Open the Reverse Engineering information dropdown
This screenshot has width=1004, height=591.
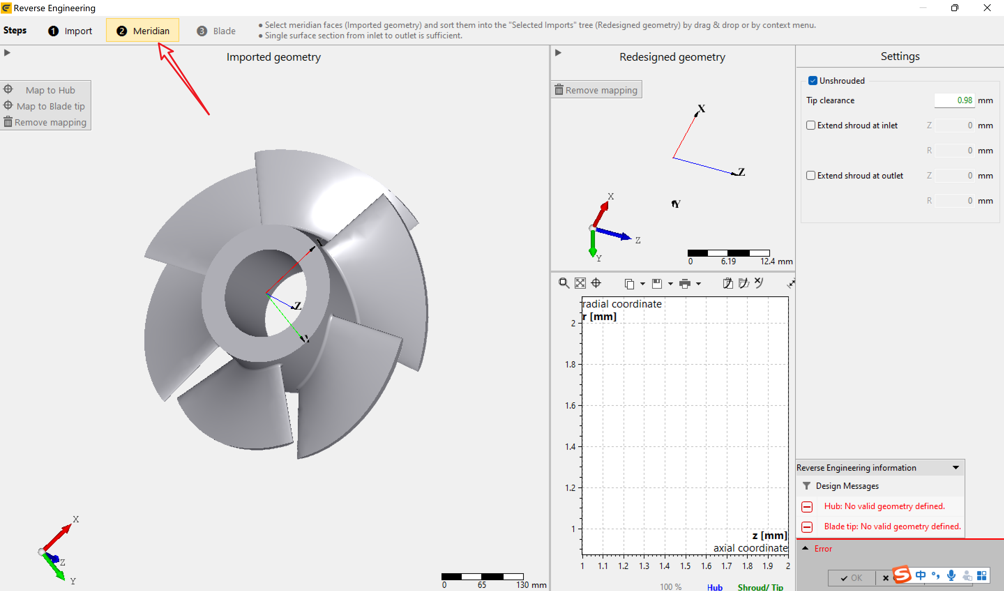(x=956, y=468)
